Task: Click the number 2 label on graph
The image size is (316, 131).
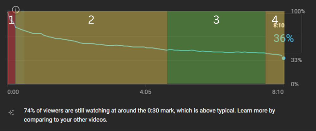Action: [91, 20]
